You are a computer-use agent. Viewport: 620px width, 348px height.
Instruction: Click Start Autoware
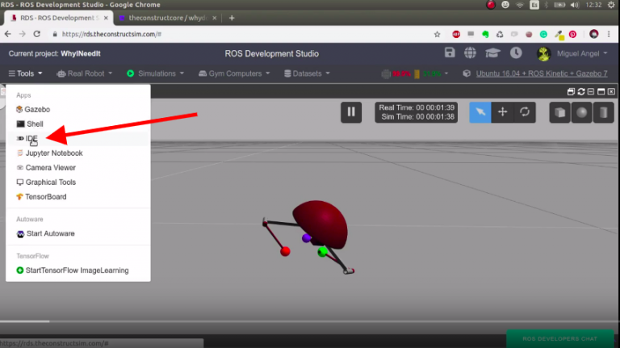(45, 233)
